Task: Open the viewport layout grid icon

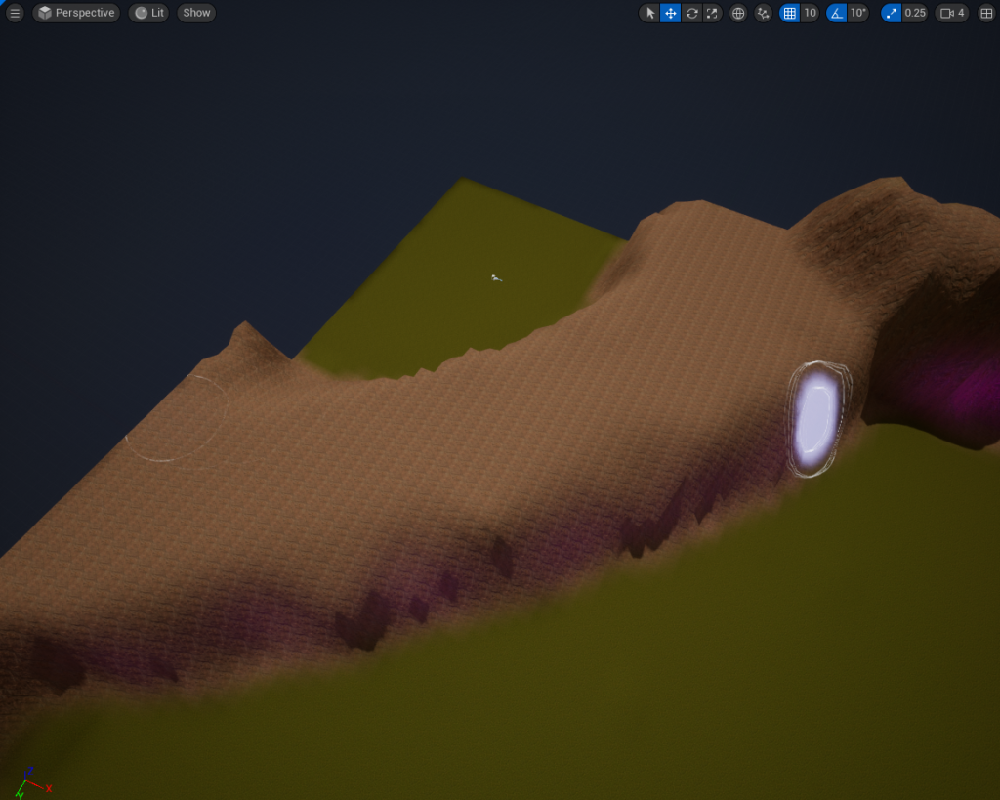Action: coord(985,13)
